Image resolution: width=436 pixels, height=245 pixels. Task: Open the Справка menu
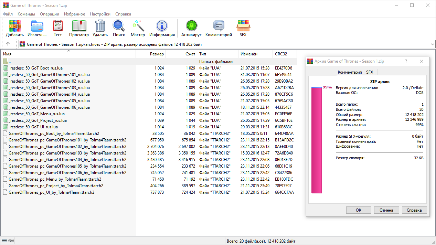click(123, 14)
